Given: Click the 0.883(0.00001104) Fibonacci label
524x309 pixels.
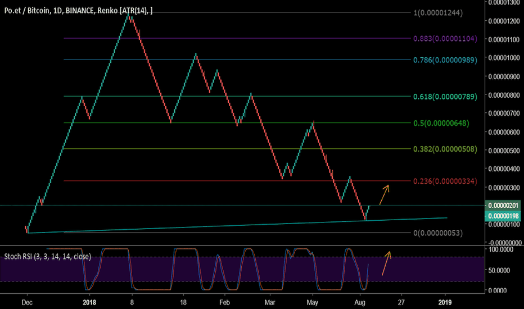Looking at the screenshot, I should coord(445,38).
